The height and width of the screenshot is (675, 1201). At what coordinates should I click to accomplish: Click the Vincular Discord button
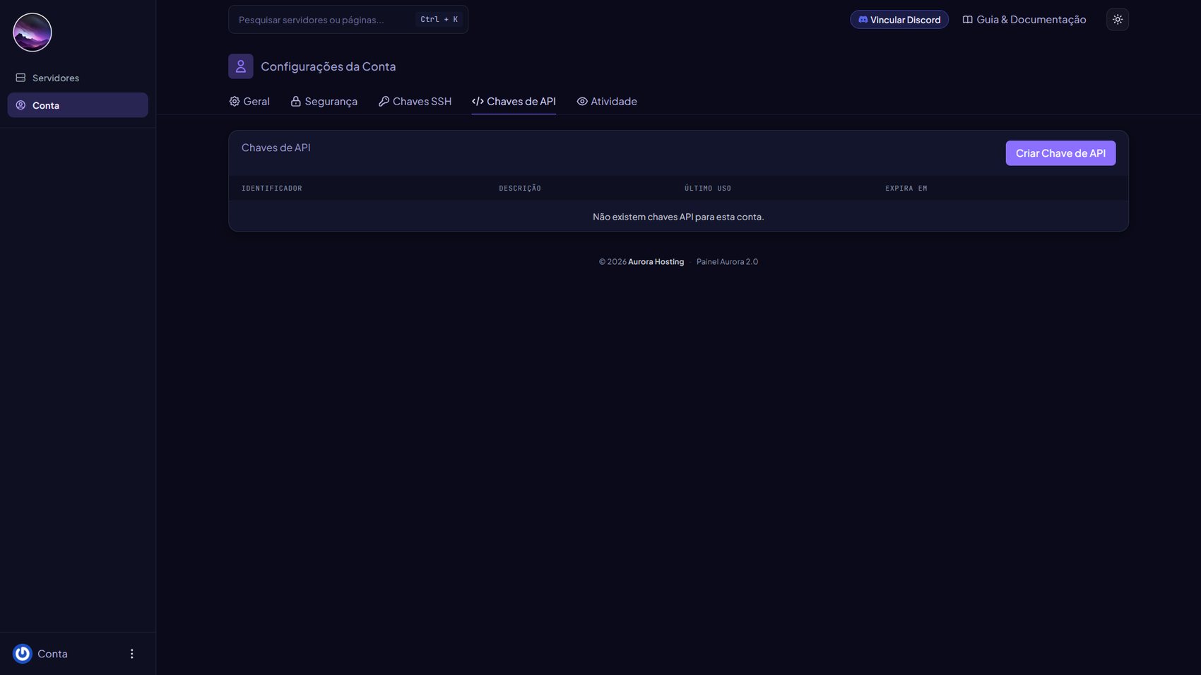(899, 20)
